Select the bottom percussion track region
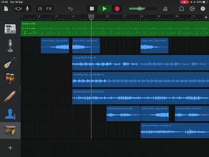The height and width of the screenshot is (157, 209). tap(175, 130)
